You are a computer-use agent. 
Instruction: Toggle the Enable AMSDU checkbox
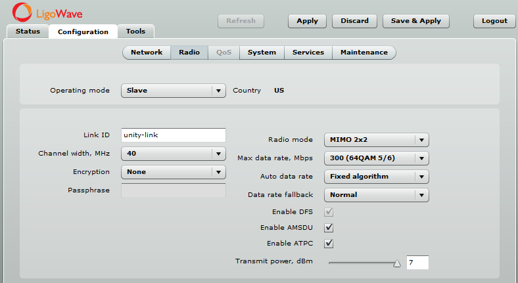pyautogui.click(x=329, y=228)
